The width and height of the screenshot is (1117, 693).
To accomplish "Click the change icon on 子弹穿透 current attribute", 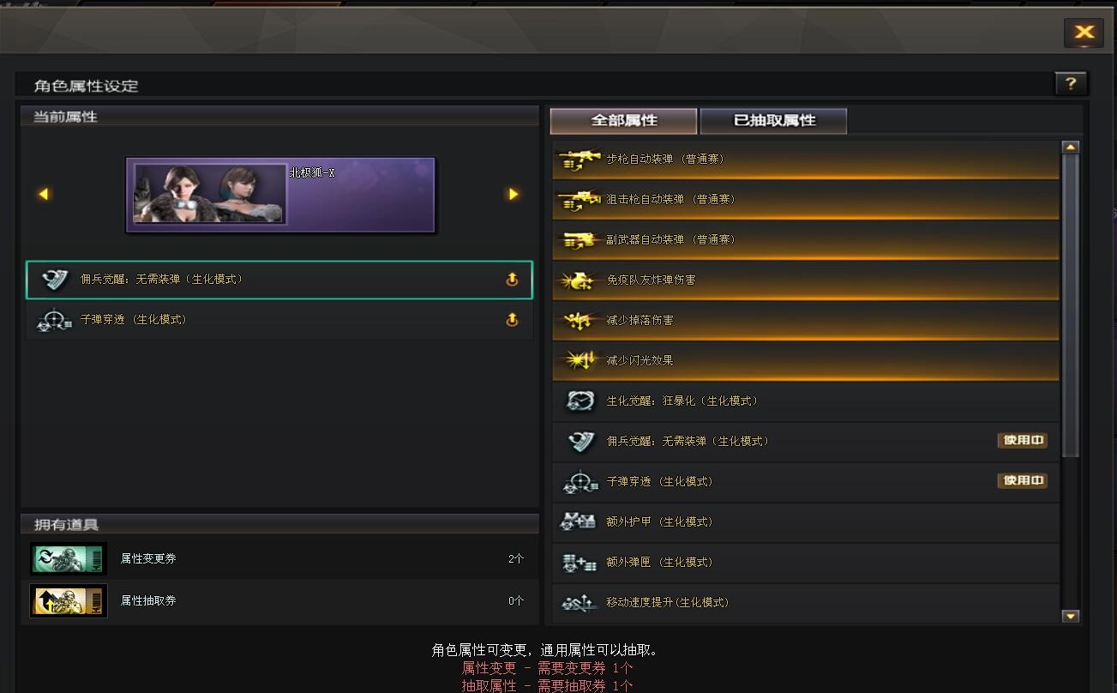I will pyautogui.click(x=512, y=320).
